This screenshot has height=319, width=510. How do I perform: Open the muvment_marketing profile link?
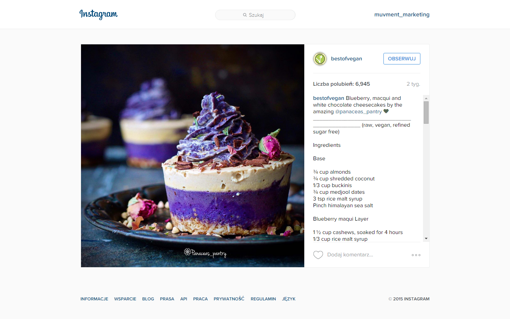402,15
